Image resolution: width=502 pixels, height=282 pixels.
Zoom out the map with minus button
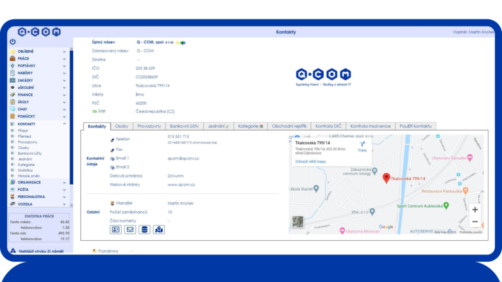point(475,221)
